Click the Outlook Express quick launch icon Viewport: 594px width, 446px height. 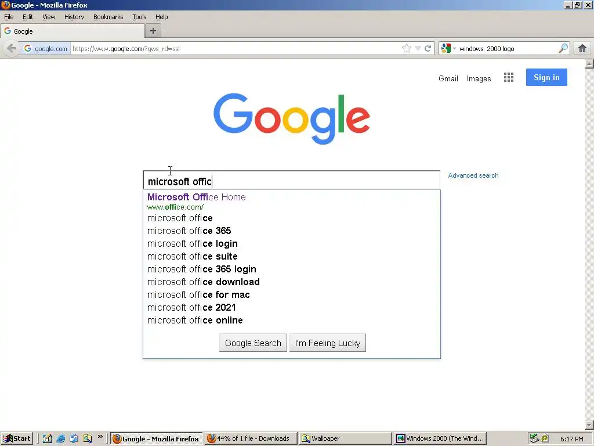(x=74, y=438)
